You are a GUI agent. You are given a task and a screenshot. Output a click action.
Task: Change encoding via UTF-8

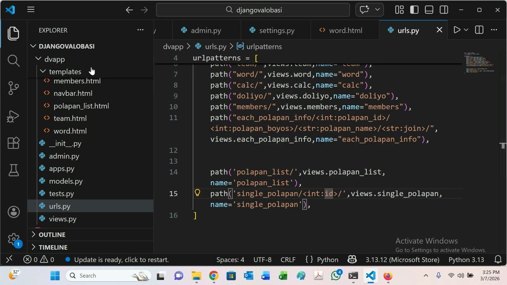click(x=263, y=260)
